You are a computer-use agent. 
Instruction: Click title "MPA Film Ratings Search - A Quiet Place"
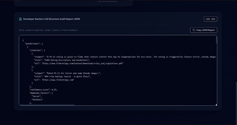pos(62,77)
